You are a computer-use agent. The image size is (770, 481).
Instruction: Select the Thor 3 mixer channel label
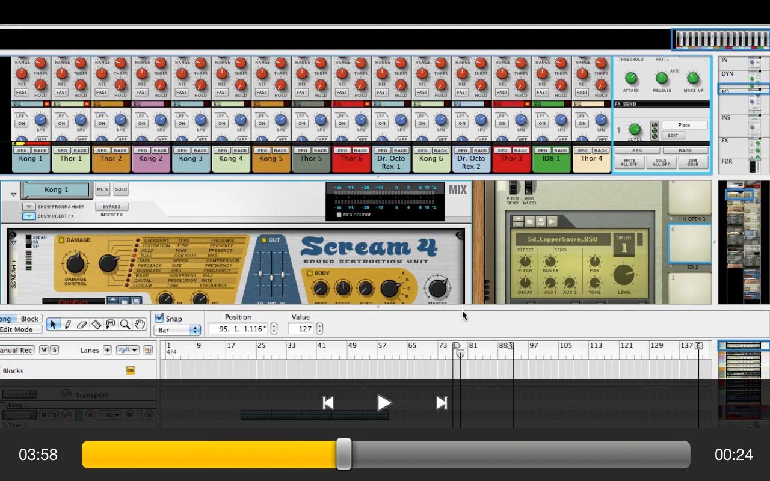(x=511, y=159)
